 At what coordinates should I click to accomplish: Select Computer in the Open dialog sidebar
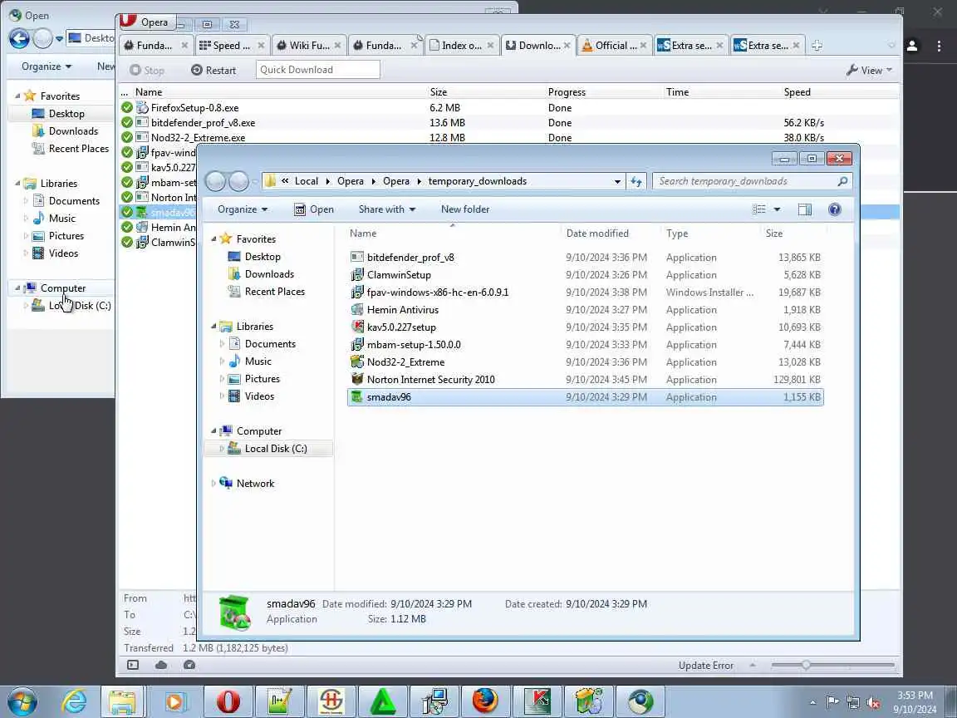point(62,288)
